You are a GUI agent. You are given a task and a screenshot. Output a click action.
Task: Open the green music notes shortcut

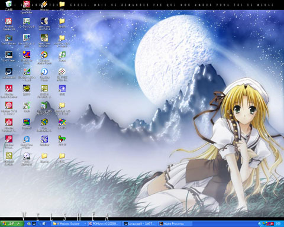click(62, 55)
